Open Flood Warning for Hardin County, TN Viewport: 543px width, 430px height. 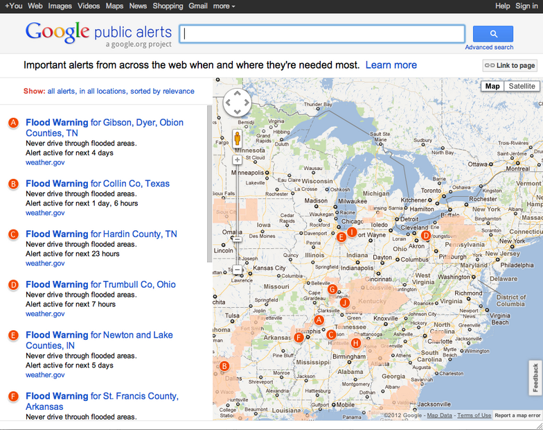click(x=101, y=234)
